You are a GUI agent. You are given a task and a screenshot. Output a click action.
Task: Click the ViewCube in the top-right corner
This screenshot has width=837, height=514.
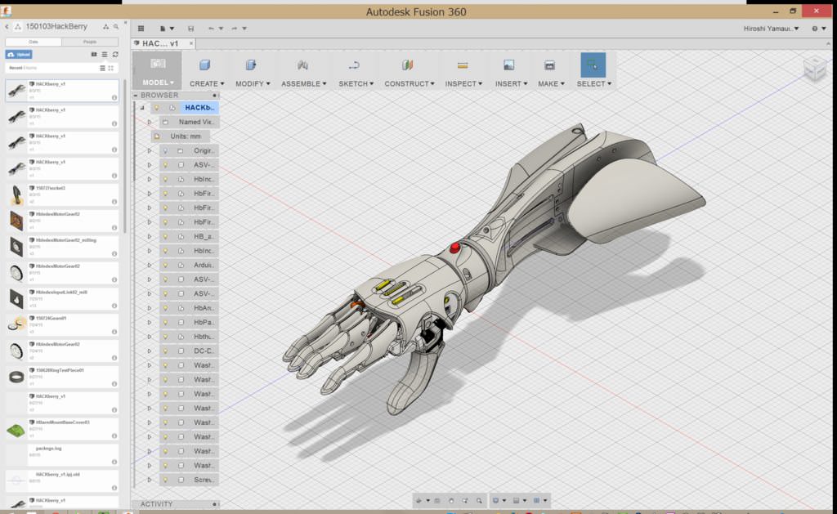pyautogui.click(x=815, y=69)
